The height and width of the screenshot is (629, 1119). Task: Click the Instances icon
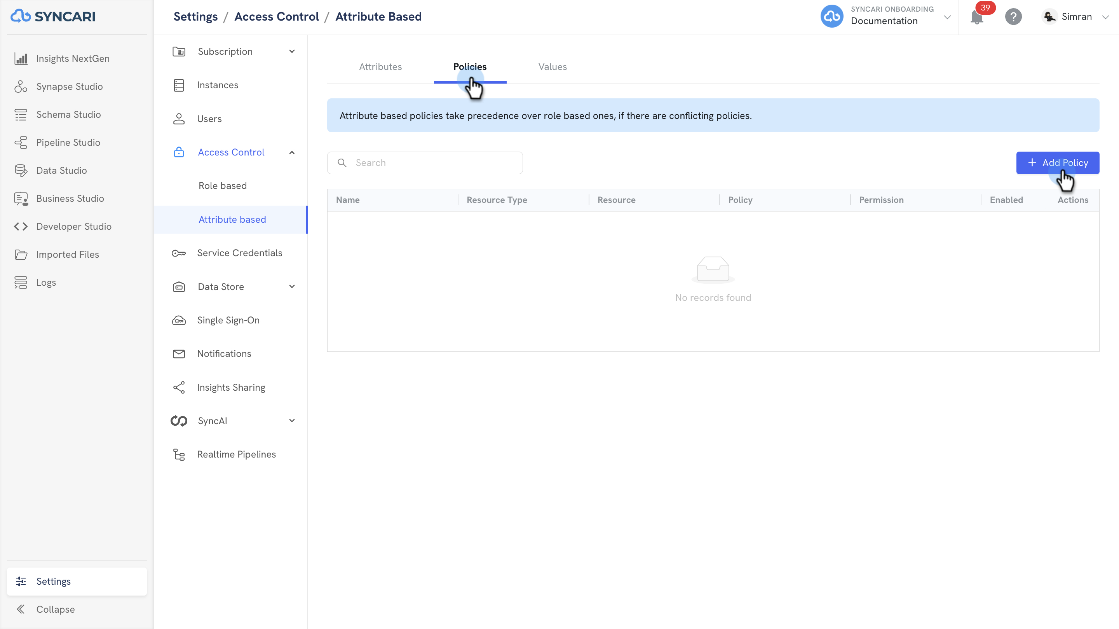click(x=179, y=85)
